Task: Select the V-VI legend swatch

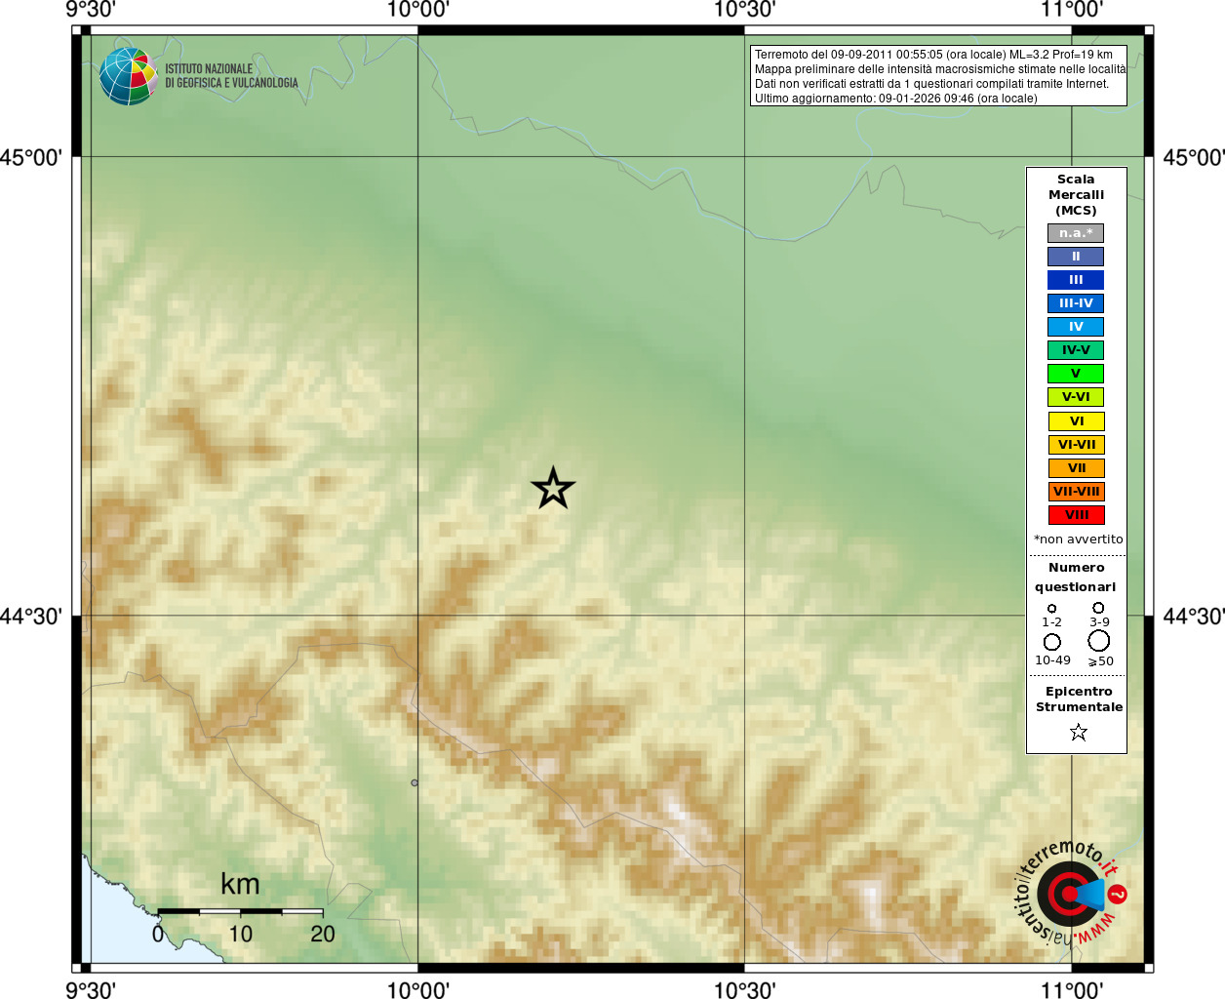Action: click(x=1076, y=397)
